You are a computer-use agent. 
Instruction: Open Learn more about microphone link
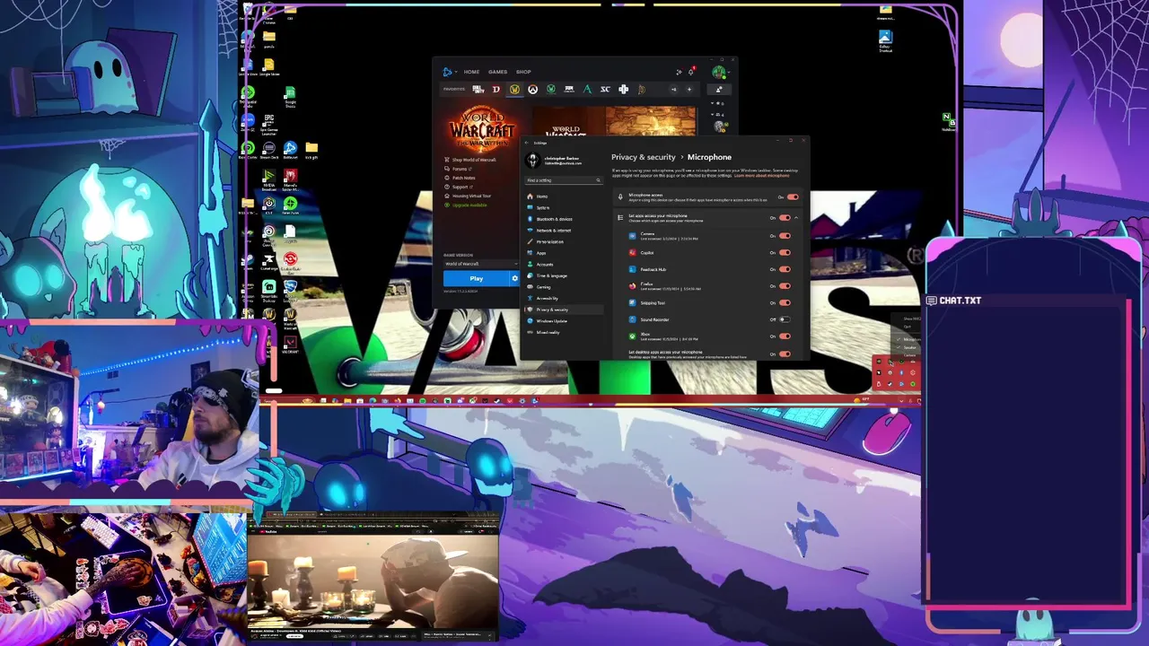762,176
